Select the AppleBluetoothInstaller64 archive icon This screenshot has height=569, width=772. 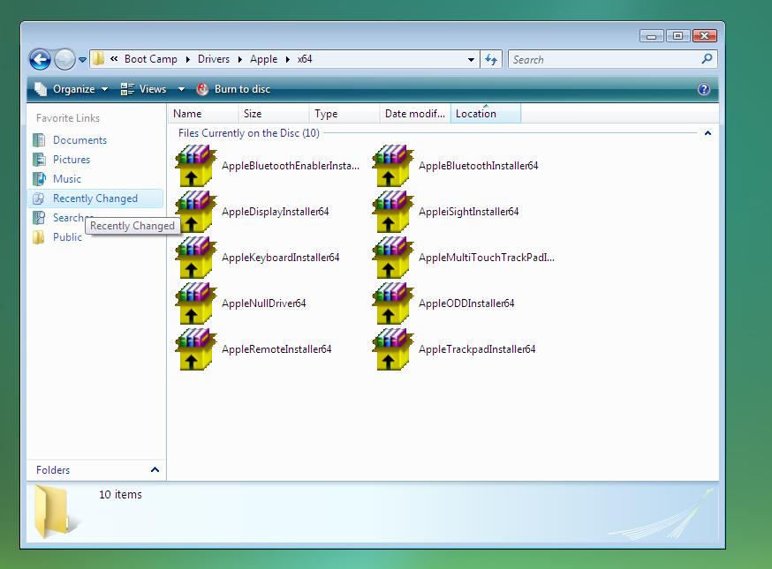(392, 166)
